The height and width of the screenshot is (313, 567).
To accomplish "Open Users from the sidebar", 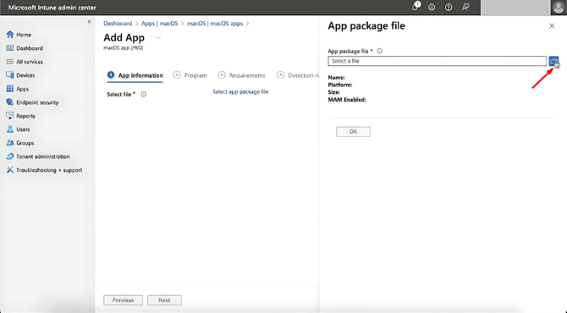I will 23,129.
